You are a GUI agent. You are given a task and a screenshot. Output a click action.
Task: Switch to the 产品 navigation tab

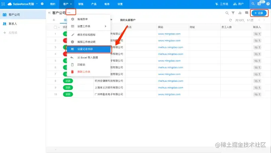[94, 4]
